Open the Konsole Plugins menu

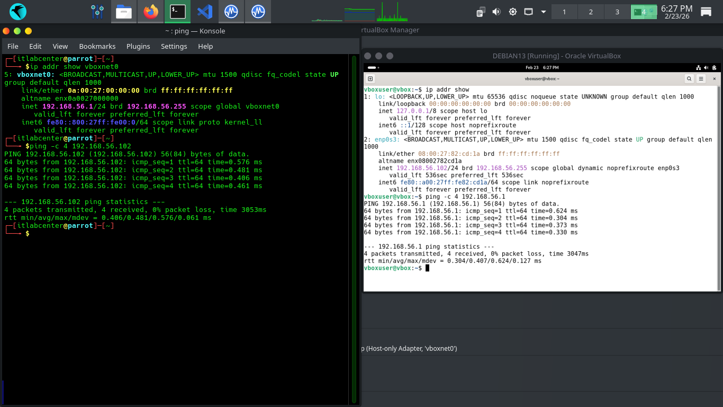[x=138, y=46]
